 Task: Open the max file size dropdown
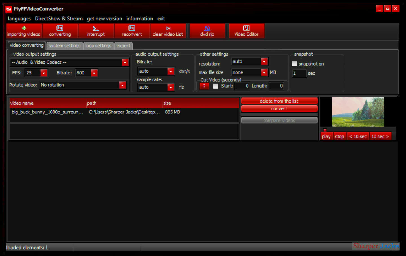pyautogui.click(x=264, y=72)
